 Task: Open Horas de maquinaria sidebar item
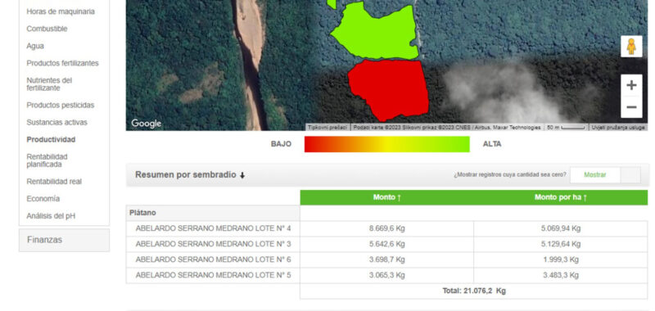click(x=61, y=11)
